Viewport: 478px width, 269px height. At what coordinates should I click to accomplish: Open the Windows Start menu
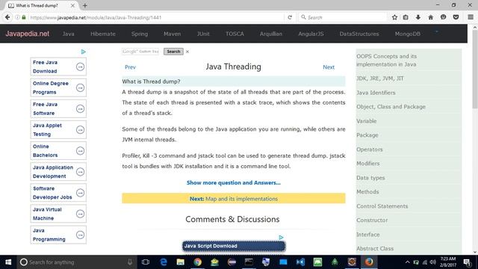pyautogui.click(x=8, y=262)
